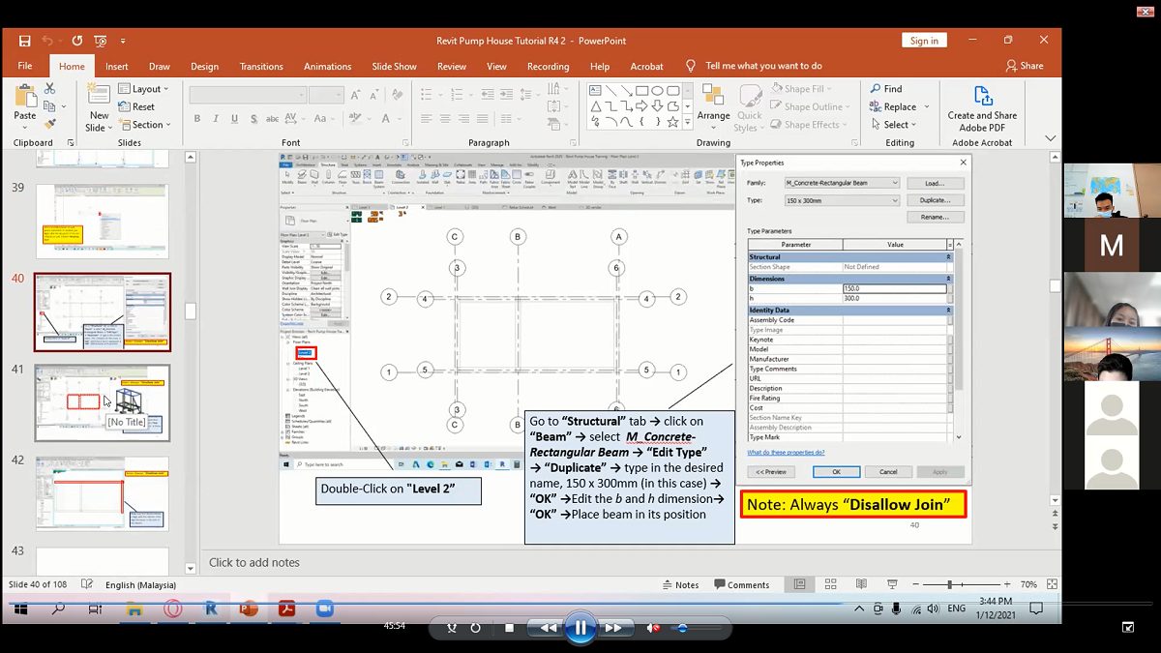1161x653 pixels.
Task: Click the spell check icon in status bar
Action: click(87, 584)
